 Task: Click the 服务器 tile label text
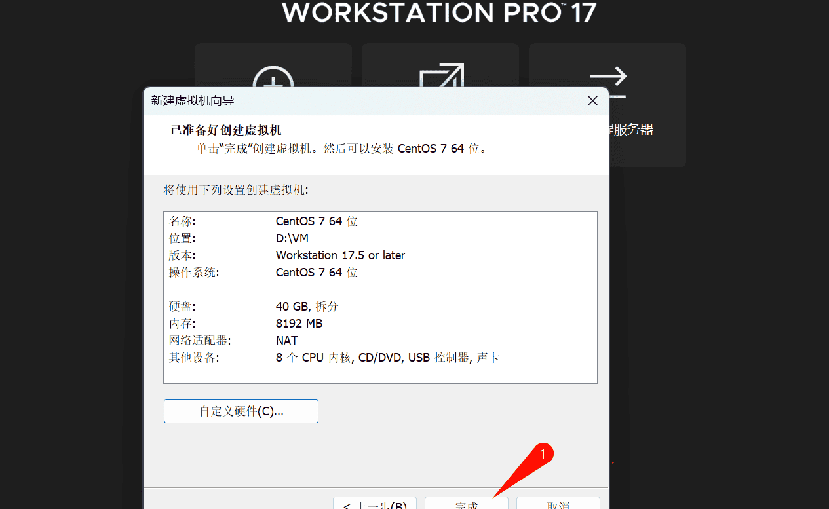[631, 130]
